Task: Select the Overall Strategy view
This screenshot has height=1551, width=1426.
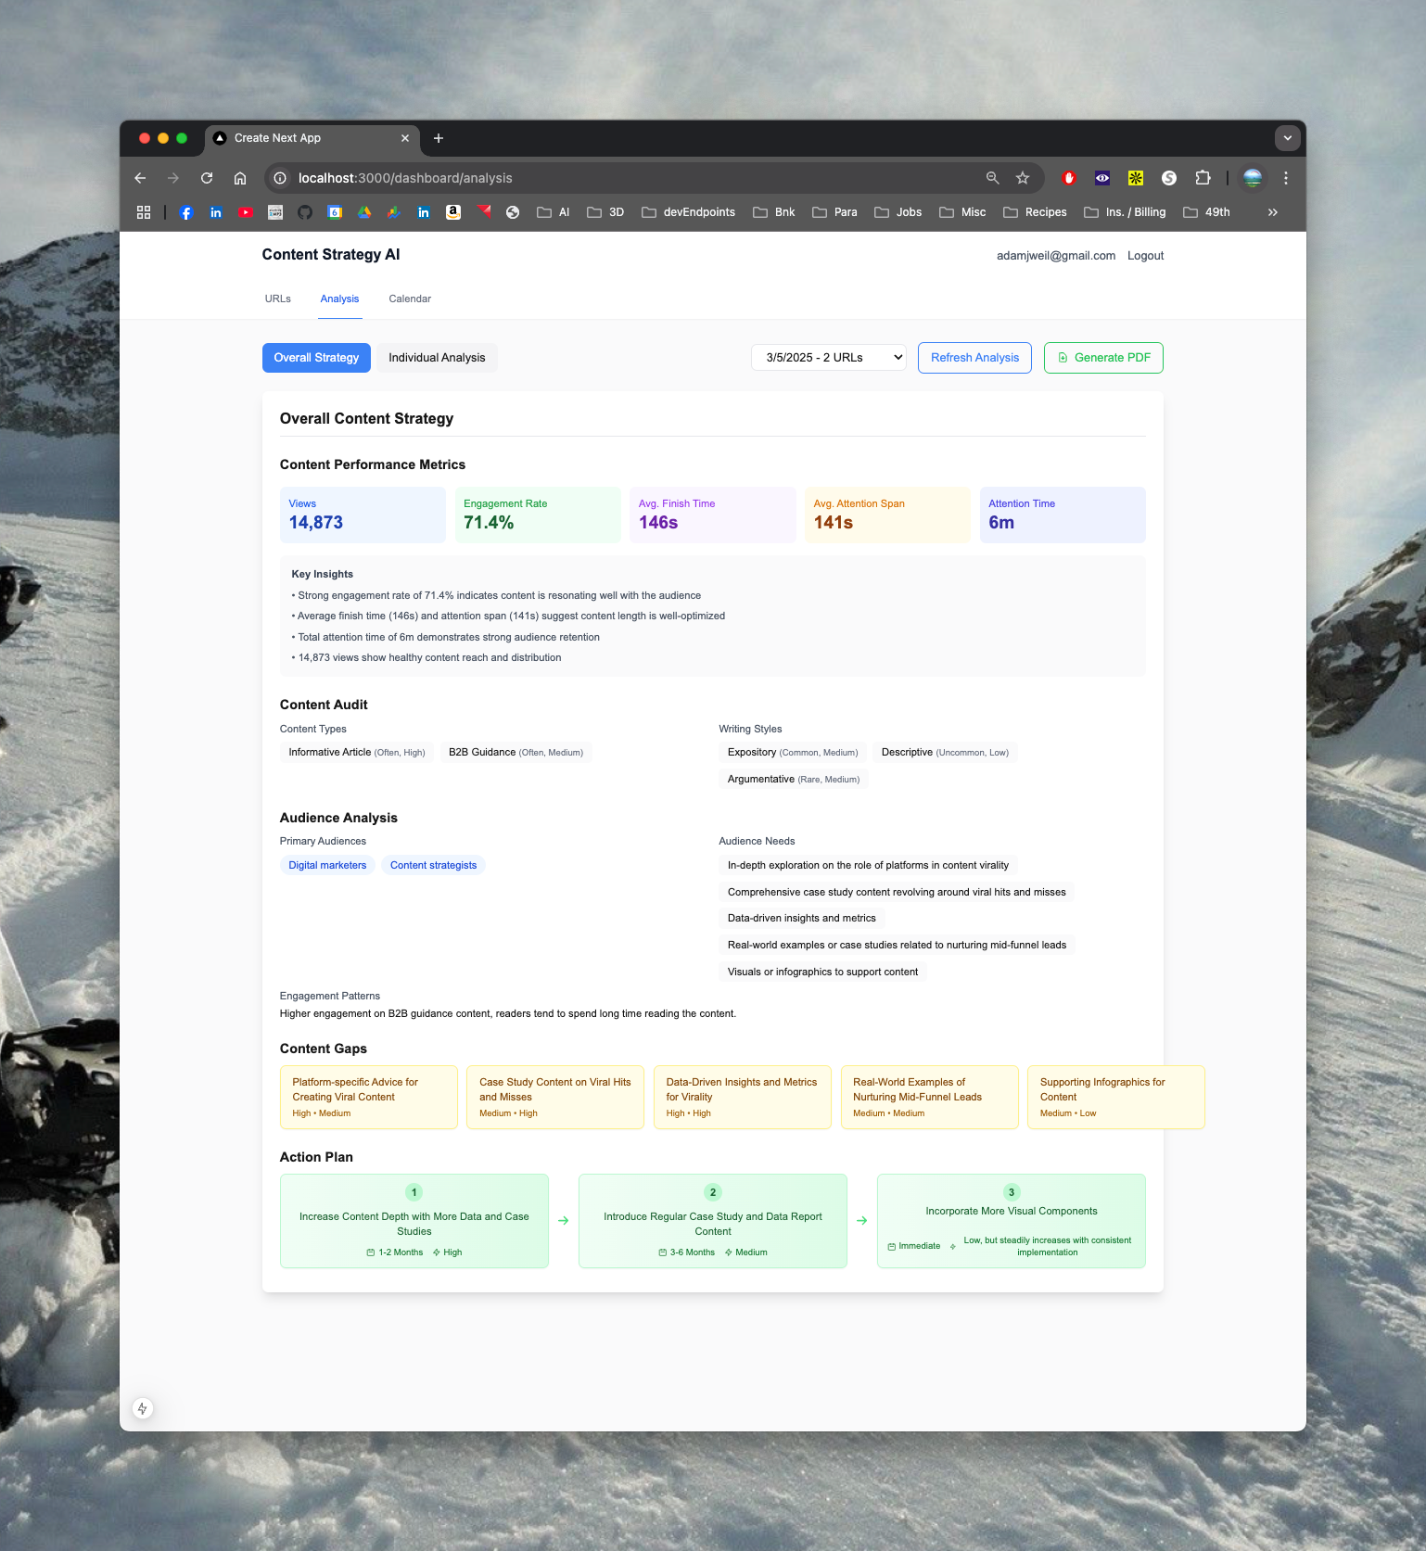Action: coord(316,358)
